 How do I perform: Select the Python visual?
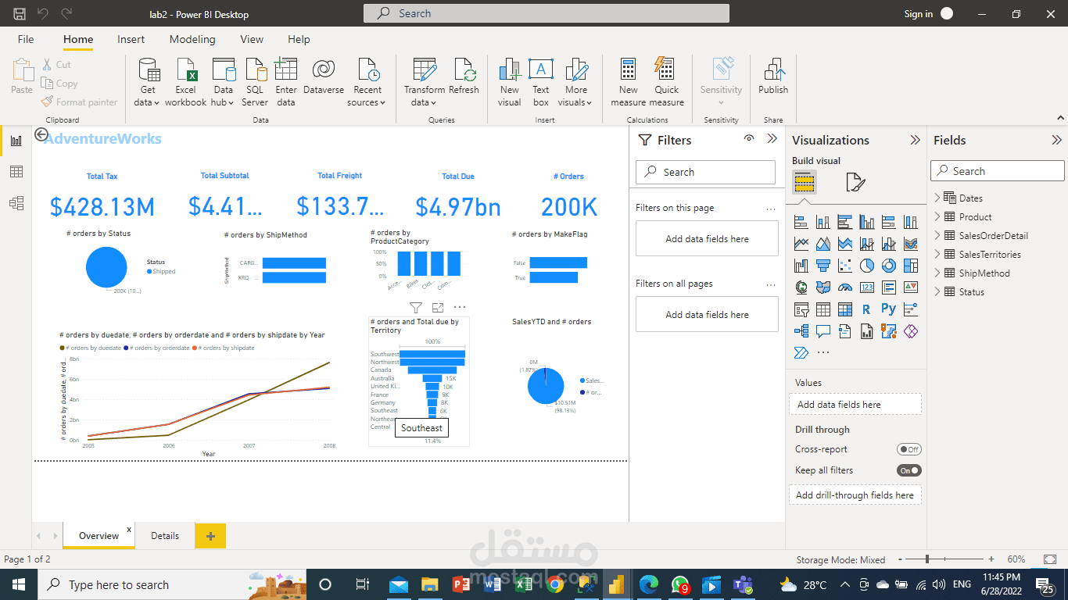pyautogui.click(x=889, y=309)
